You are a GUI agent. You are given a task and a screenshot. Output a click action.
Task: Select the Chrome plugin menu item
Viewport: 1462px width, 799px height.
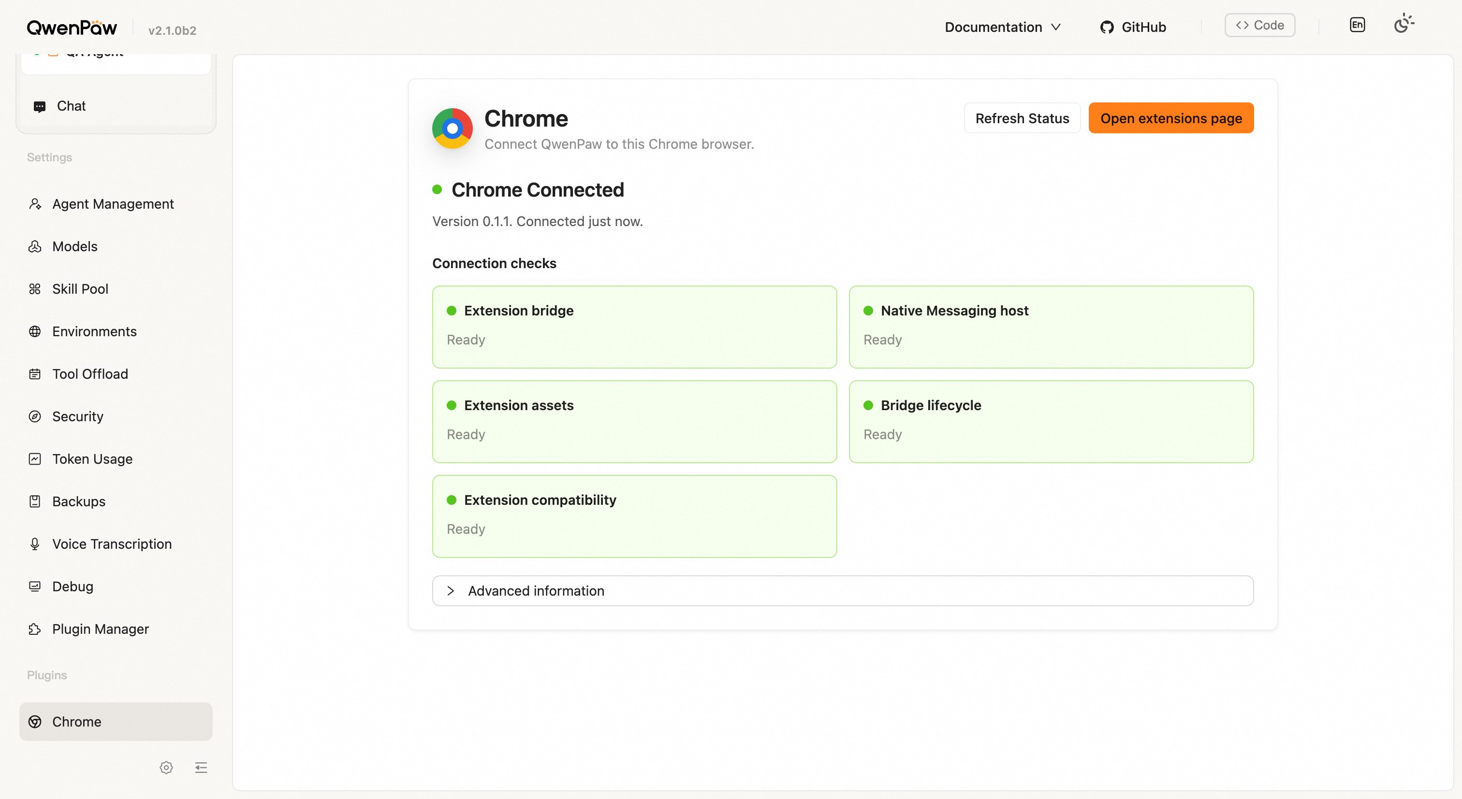pos(116,722)
